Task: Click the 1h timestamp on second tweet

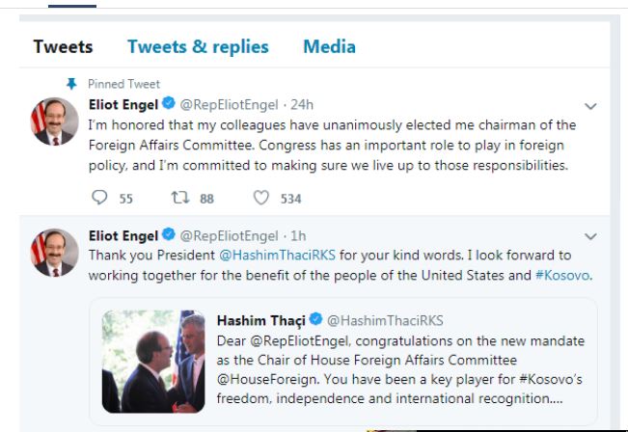Action: (299, 235)
